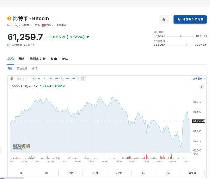The height and width of the screenshot is (179, 210).
Task: Select the 最大值 time range
Action: [192, 173]
